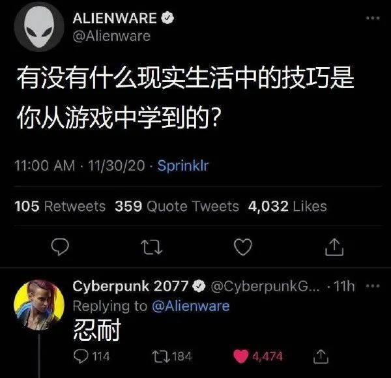Share the Cyberpunk 2077 reply
This screenshot has height=378, width=391.
(x=321, y=356)
